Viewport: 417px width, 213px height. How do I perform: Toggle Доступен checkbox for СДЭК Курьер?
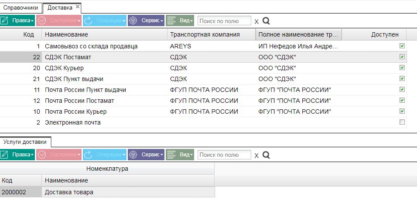point(402,68)
